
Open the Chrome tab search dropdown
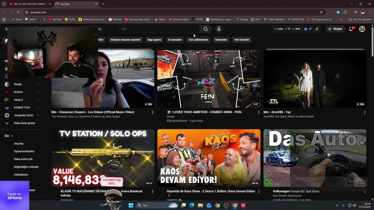click(4, 4)
